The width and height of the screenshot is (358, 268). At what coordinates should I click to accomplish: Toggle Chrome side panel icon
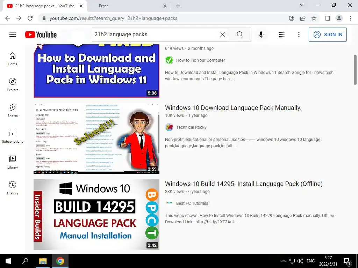328,18
